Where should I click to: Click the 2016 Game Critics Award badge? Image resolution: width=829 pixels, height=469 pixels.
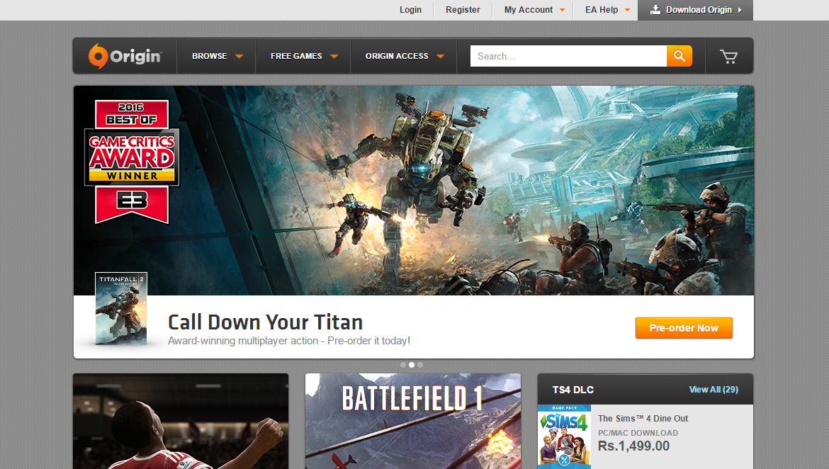tap(132, 162)
